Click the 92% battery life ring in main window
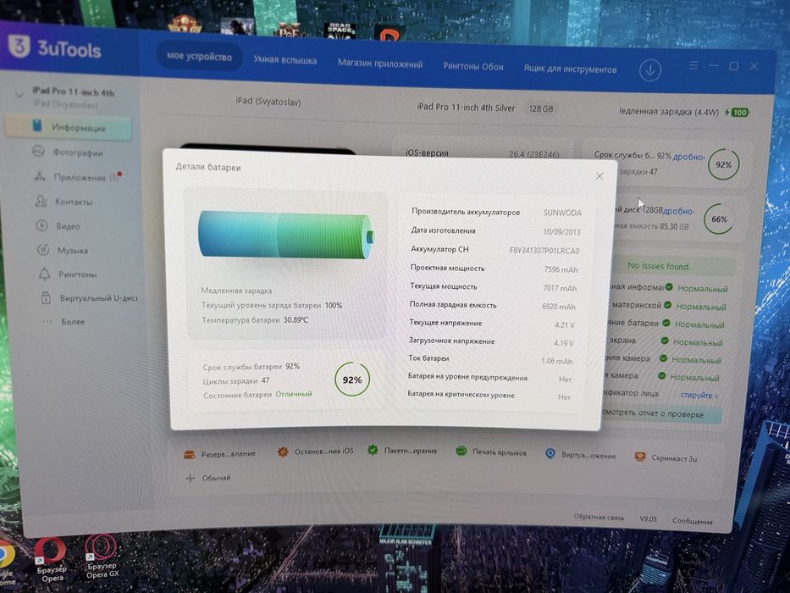 click(723, 164)
